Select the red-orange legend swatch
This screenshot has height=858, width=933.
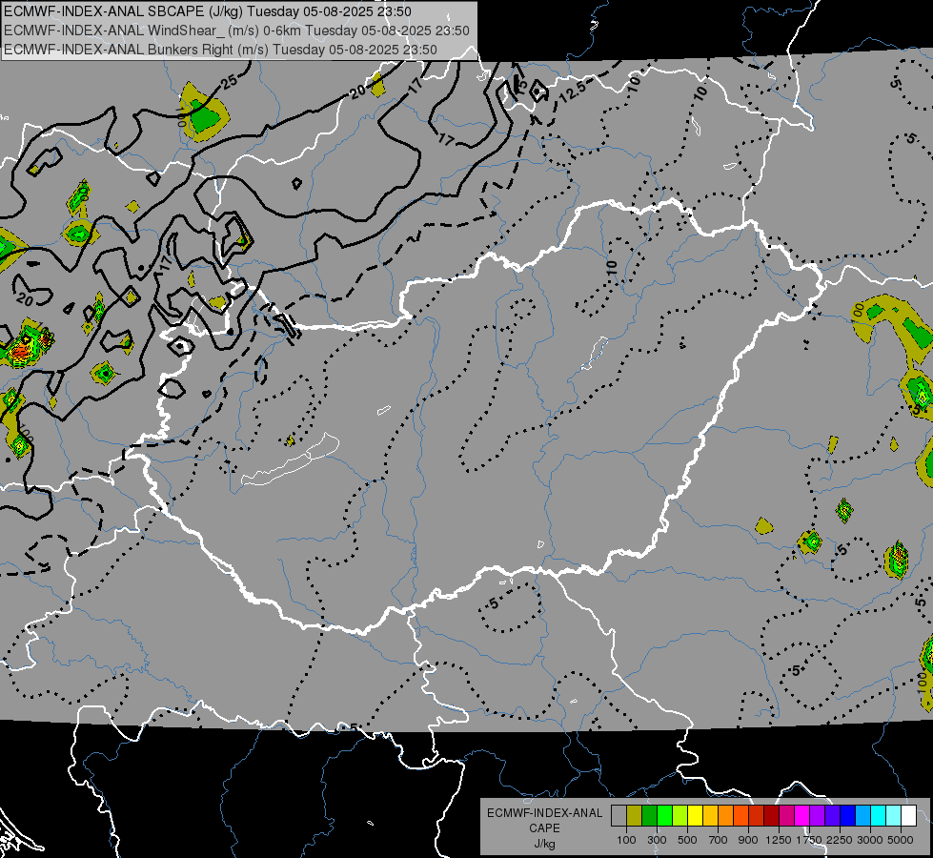pos(740,816)
